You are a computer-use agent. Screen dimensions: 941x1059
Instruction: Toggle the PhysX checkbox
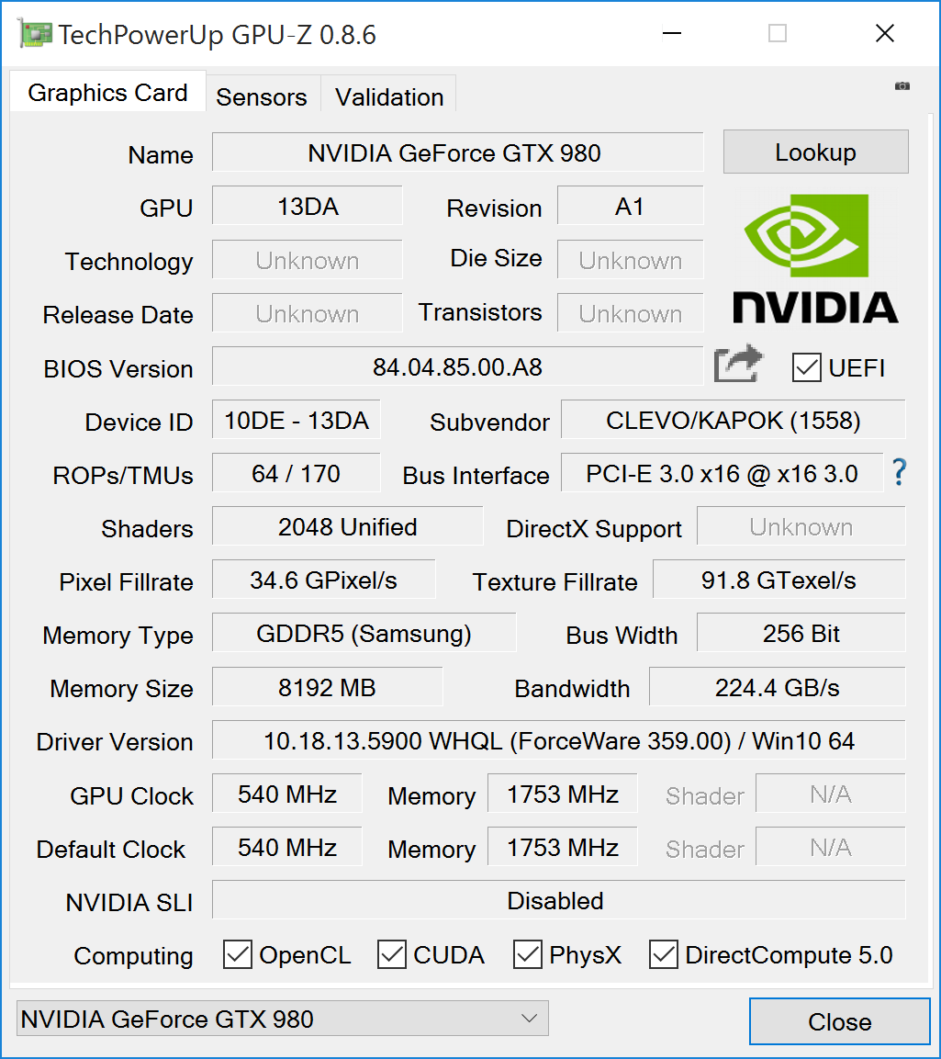[527, 954]
